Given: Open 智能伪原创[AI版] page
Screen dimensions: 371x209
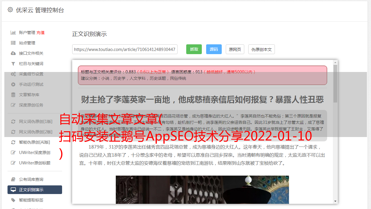Looking at the screenshot, I should coord(35,142).
